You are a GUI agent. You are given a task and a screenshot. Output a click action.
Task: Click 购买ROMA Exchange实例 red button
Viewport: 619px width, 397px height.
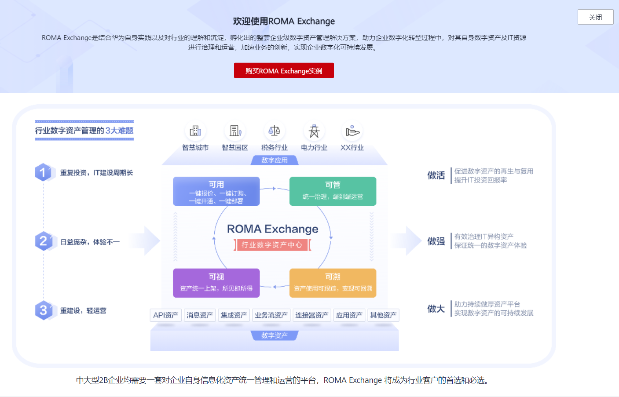pos(284,71)
